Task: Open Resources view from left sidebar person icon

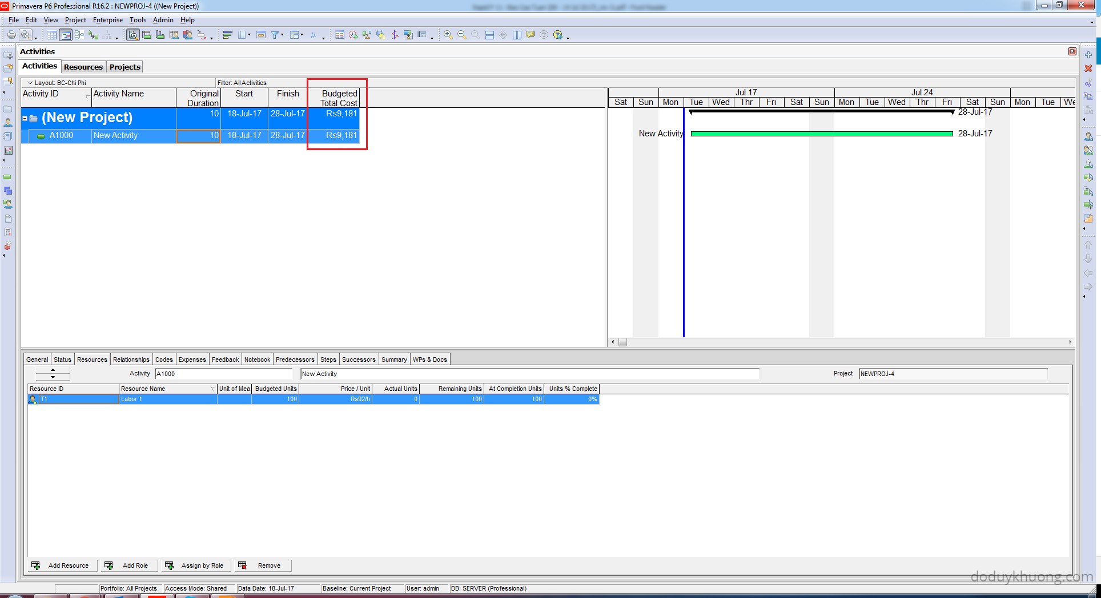Action: pos(8,123)
